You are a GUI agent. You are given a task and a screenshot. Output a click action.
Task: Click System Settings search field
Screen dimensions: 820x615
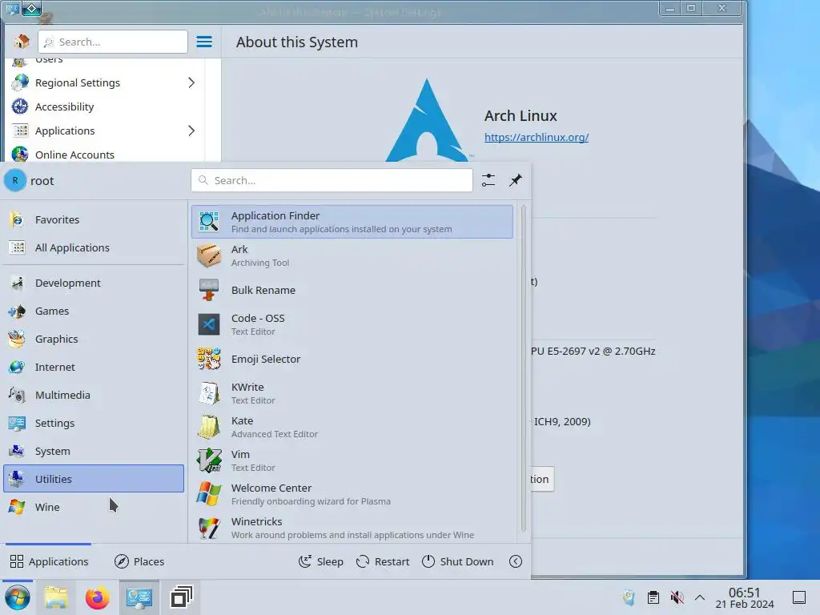click(113, 42)
